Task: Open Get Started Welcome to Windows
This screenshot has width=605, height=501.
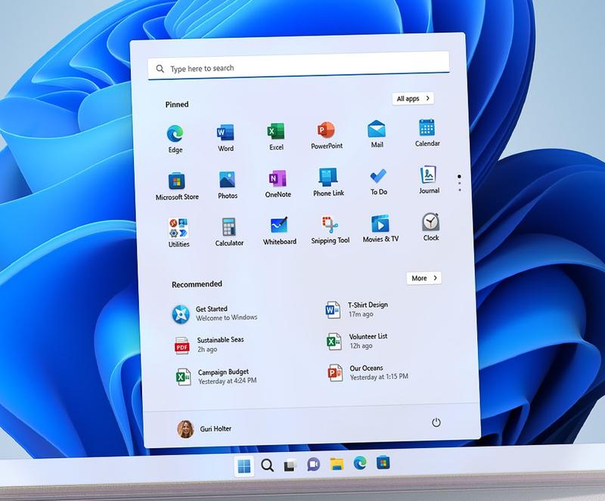Action: coord(215,314)
